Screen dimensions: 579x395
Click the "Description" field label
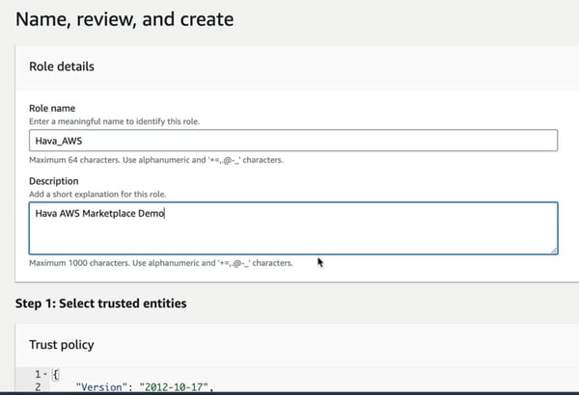click(54, 181)
